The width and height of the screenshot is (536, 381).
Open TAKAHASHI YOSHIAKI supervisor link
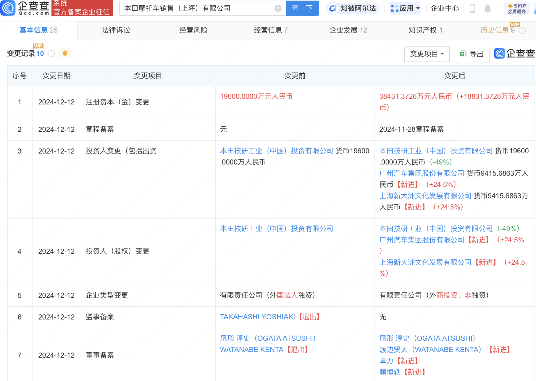[x=257, y=317]
